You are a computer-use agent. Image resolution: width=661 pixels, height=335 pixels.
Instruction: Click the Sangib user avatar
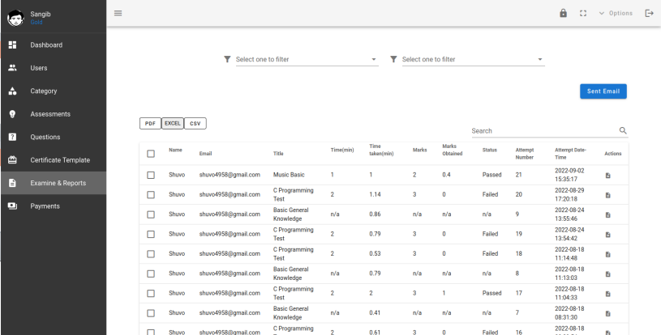(x=16, y=16)
